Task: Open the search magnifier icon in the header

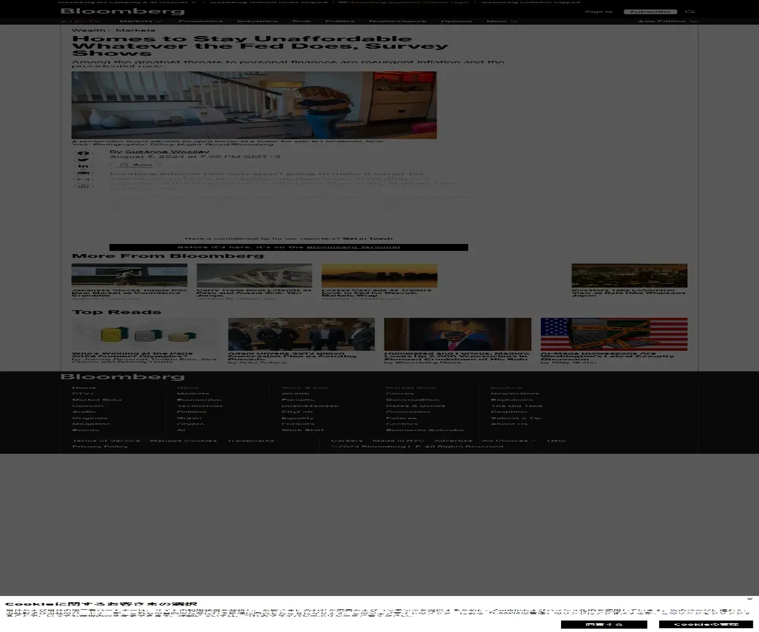Action: coord(690,11)
